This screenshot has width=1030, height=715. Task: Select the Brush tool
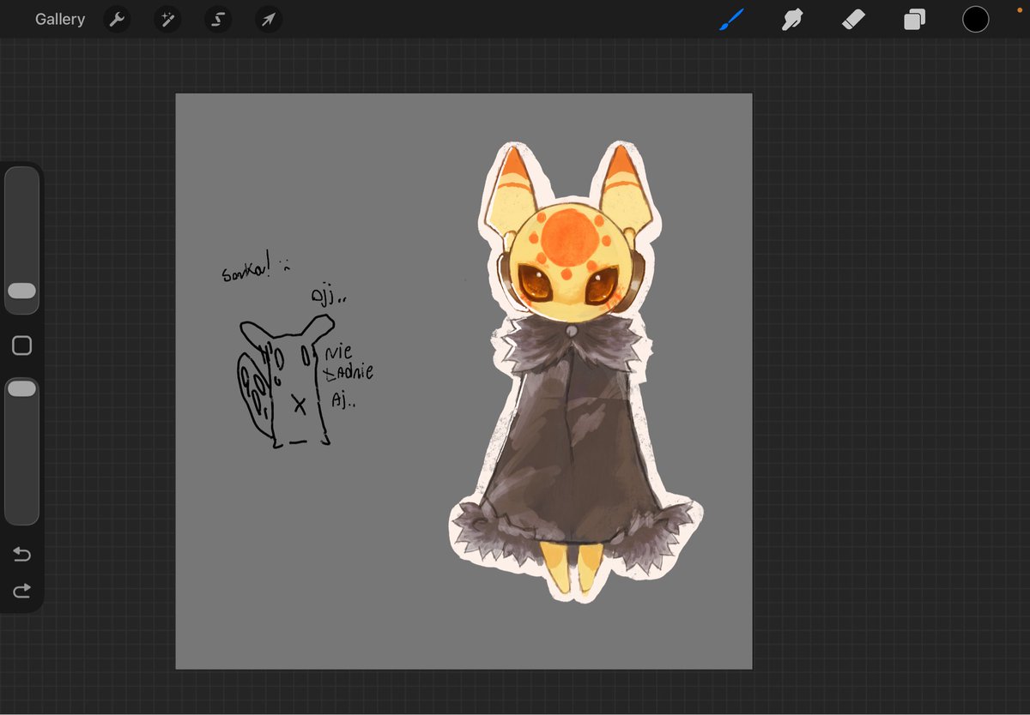[x=730, y=19]
